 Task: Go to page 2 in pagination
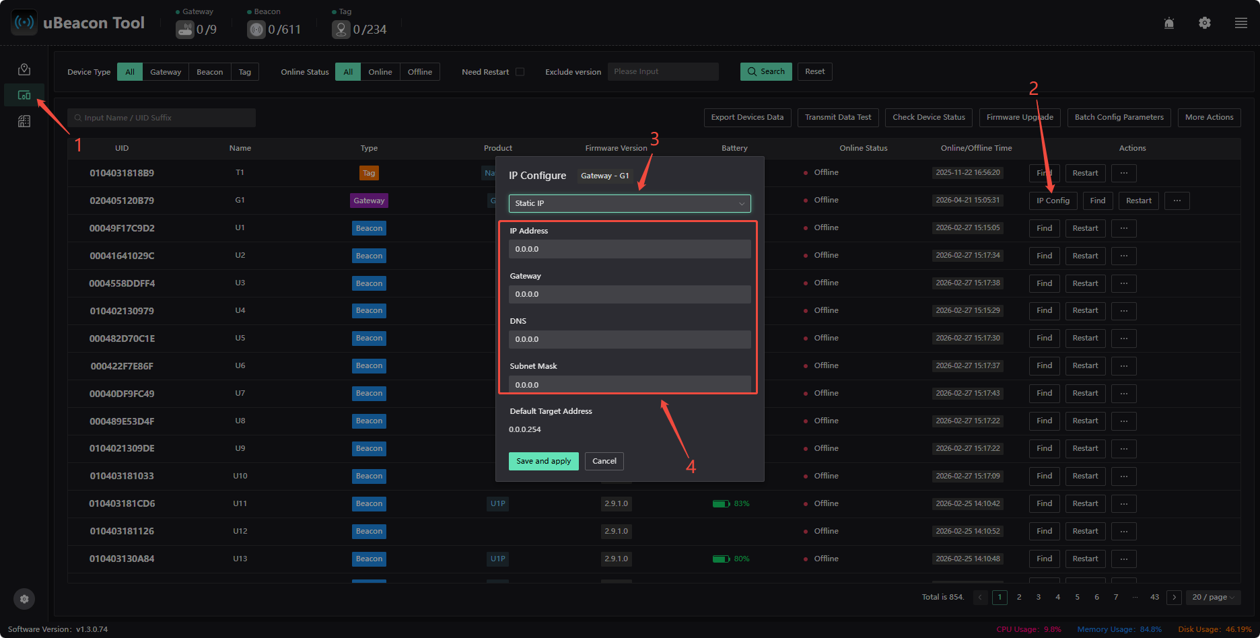pyautogui.click(x=1019, y=597)
